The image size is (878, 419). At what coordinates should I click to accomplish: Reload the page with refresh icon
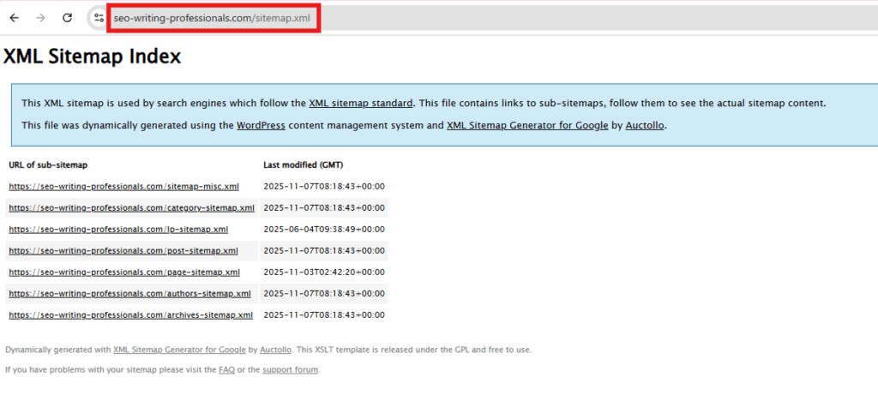[x=67, y=17]
